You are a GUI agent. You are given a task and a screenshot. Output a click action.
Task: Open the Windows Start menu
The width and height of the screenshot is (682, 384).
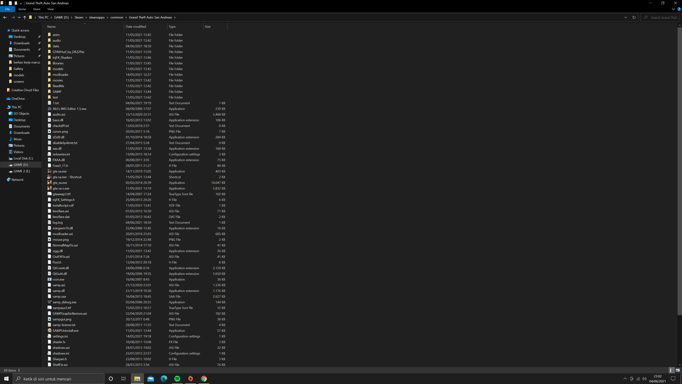click(x=6, y=379)
